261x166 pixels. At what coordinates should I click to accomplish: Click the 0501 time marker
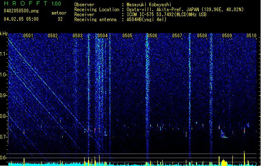tap(28, 36)
